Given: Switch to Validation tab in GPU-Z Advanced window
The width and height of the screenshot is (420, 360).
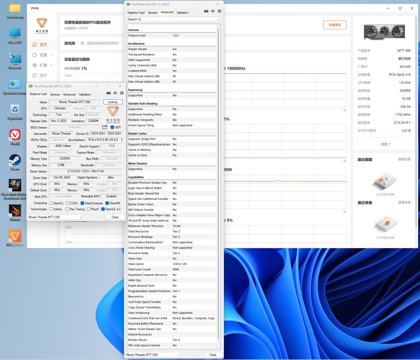Looking at the screenshot, I should 182,13.
